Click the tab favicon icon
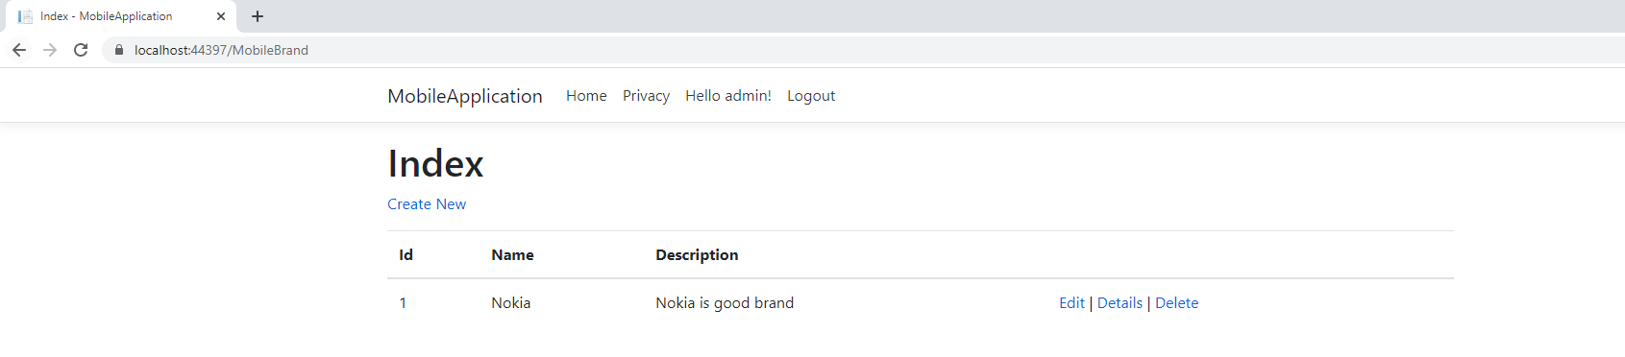 tap(25, 16)
